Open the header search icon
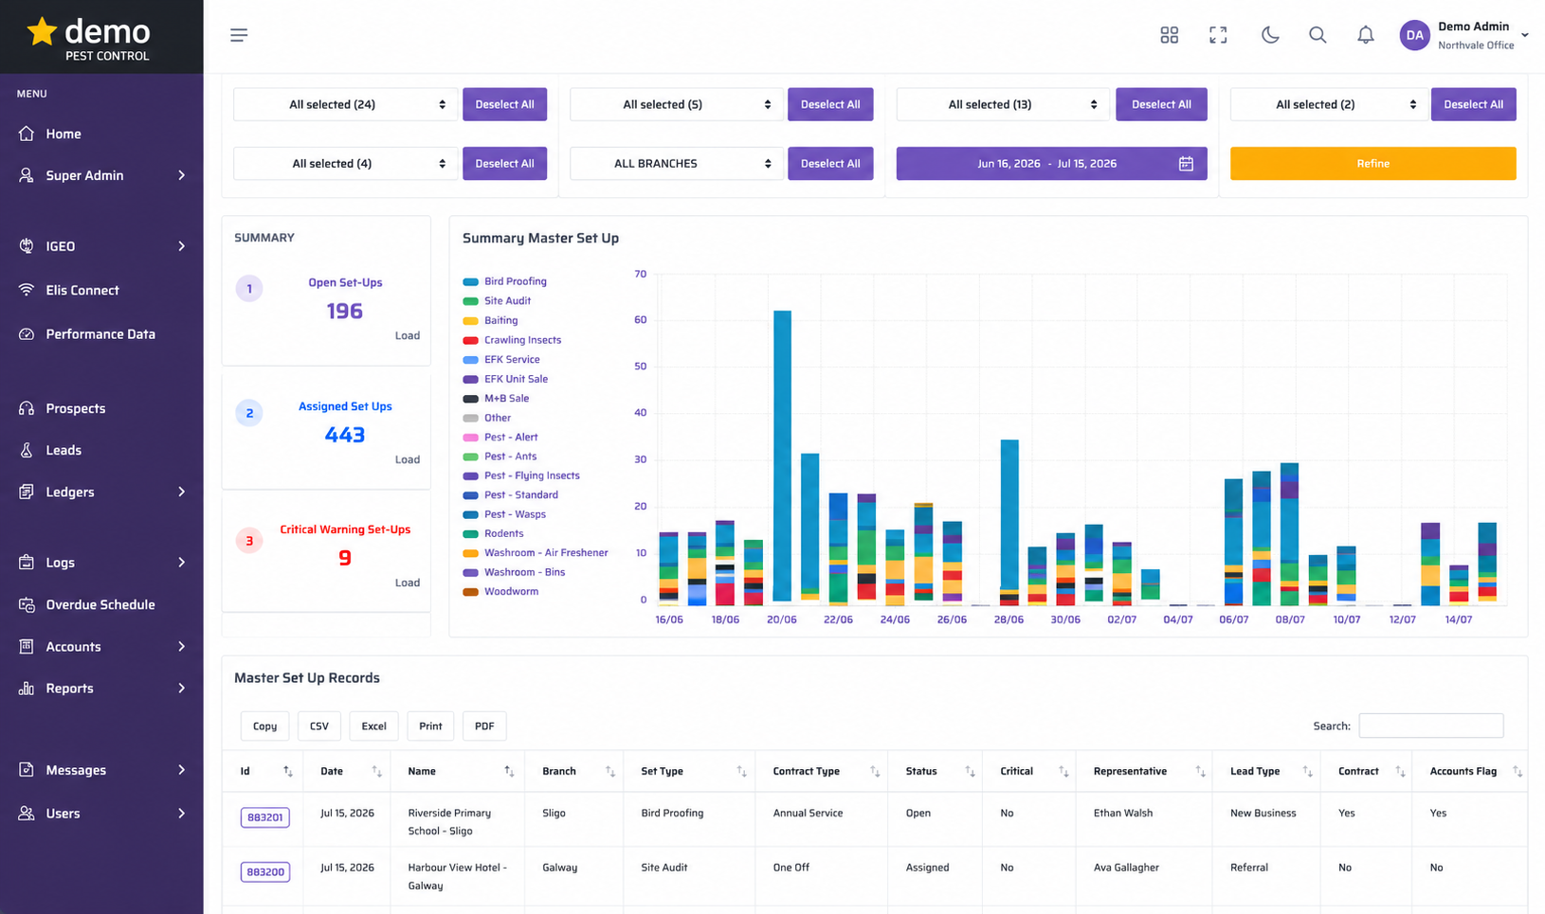 [x=1318, y=35]
